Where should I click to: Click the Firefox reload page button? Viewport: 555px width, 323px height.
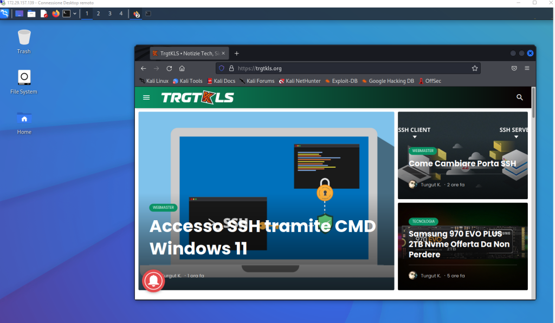(169, 69)
